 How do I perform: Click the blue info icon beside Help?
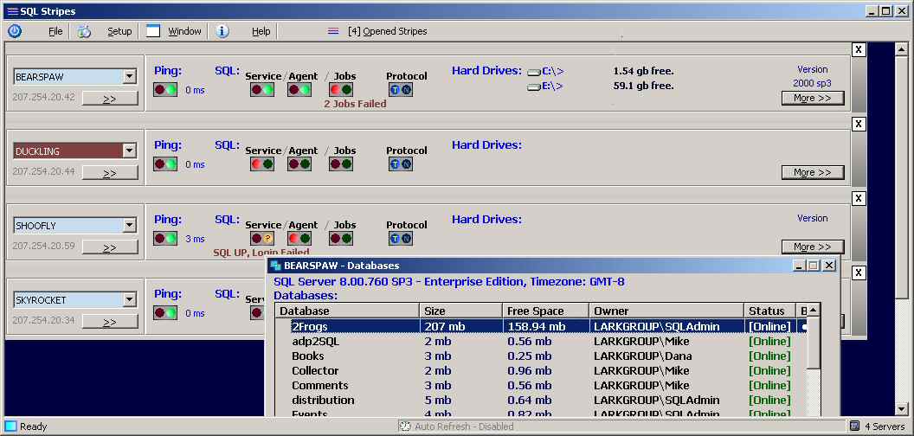222,31
